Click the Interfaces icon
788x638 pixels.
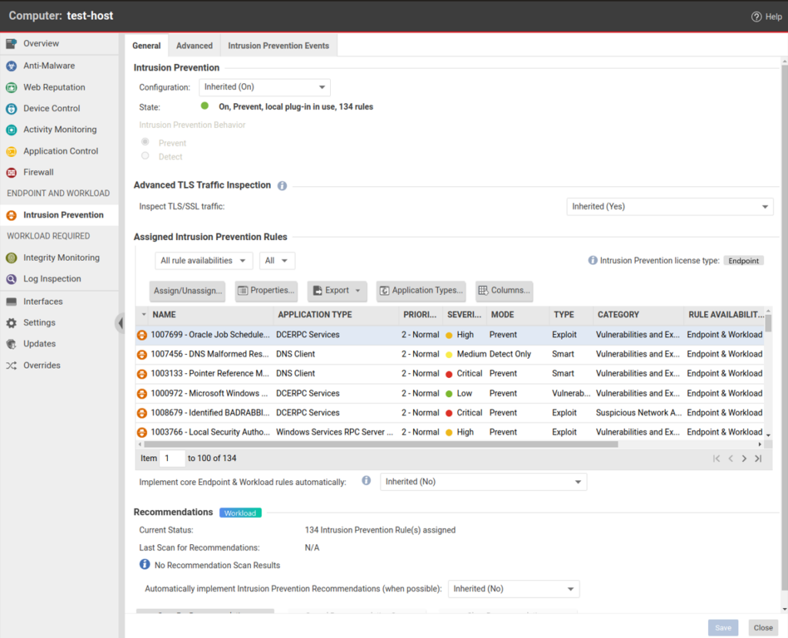12,302
